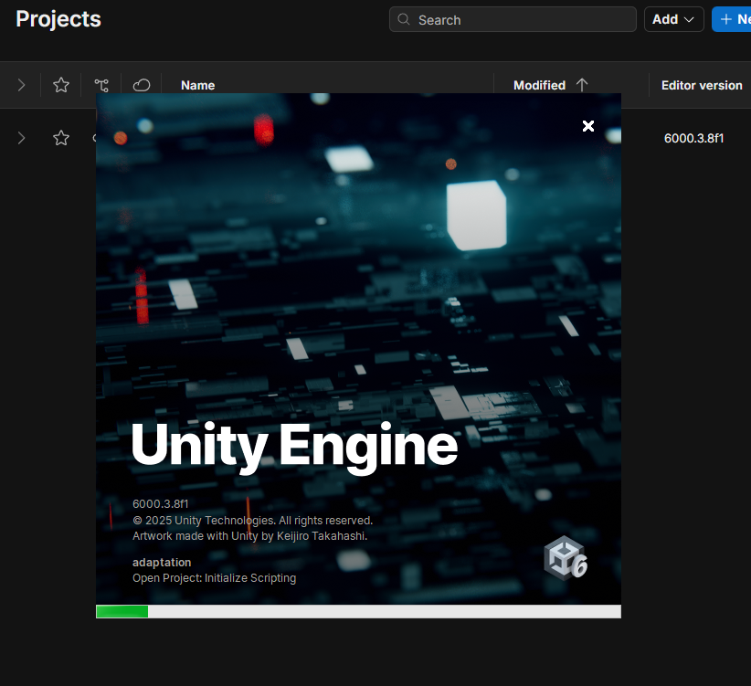Click the Search projects field
This screenshot has height=686, width=751.
coord(513,19)
